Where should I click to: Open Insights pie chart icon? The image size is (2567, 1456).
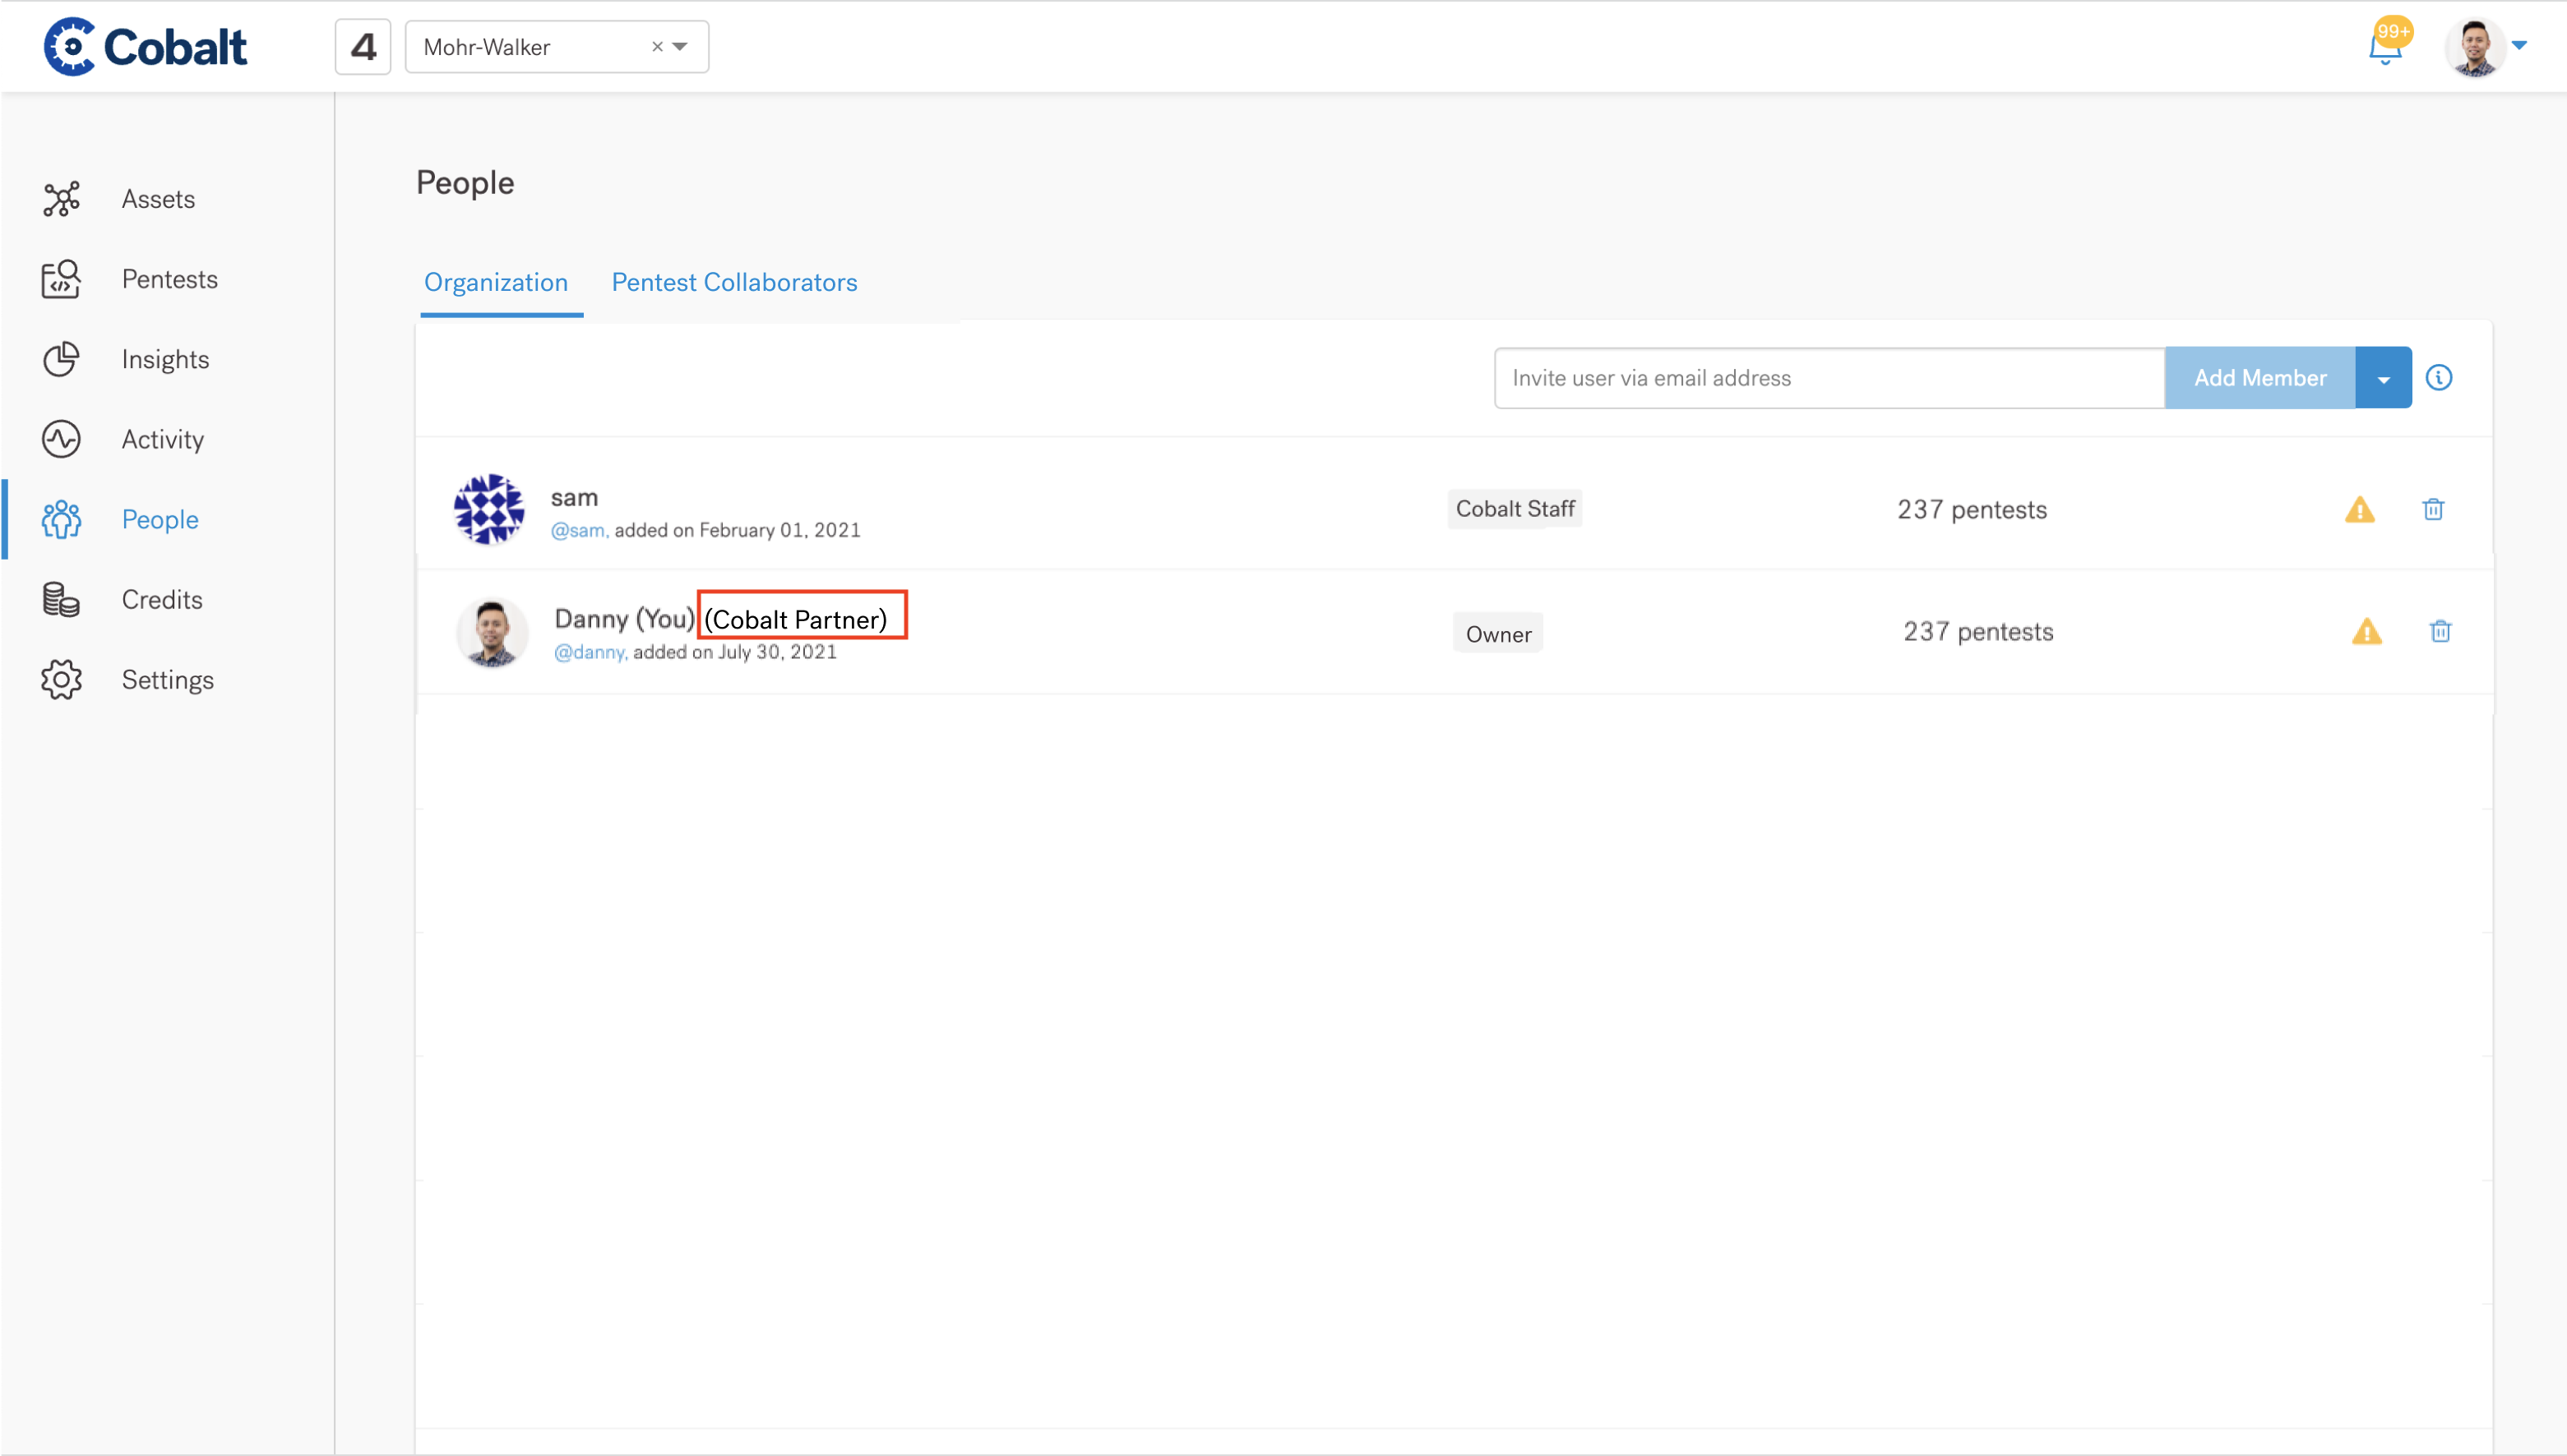[x=61, y=359]
